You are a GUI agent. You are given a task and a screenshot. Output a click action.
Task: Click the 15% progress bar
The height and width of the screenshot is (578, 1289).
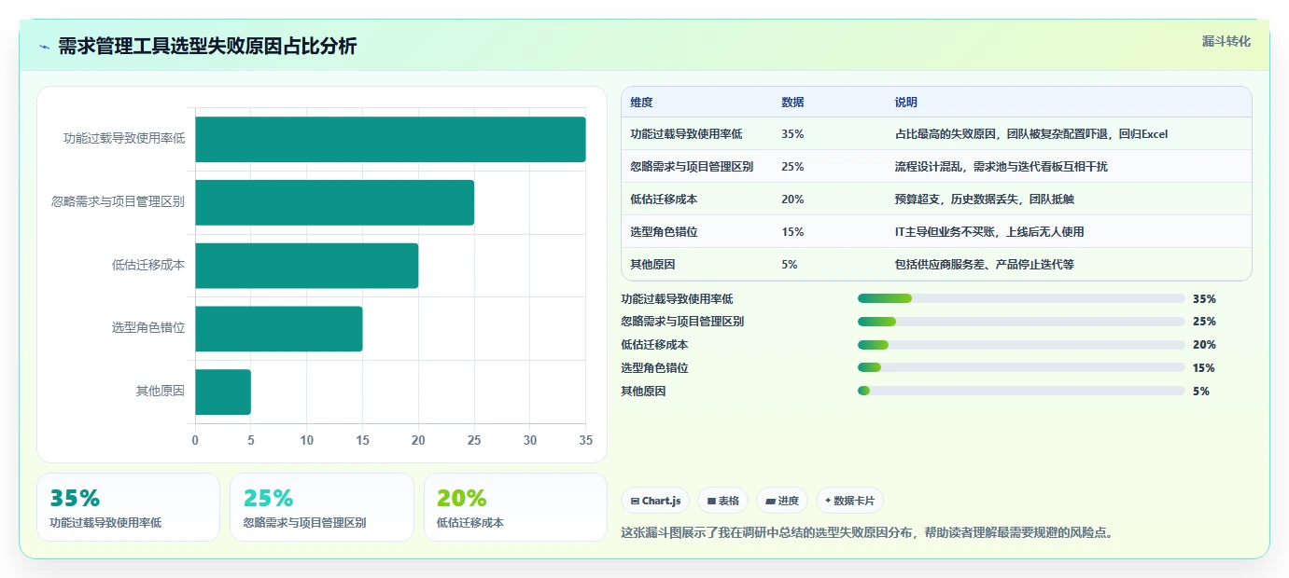pos(1021,367)
